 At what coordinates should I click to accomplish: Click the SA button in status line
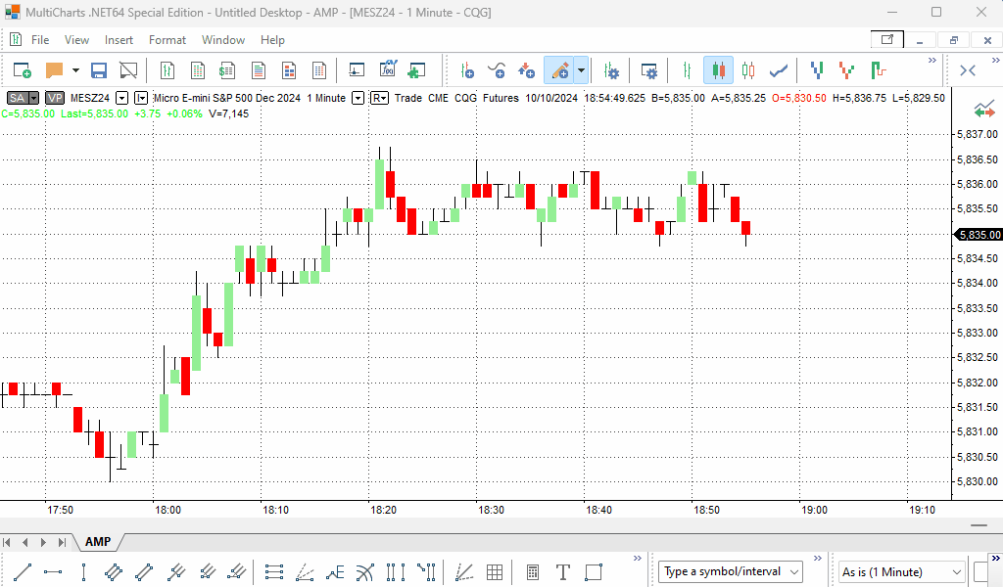18,98
